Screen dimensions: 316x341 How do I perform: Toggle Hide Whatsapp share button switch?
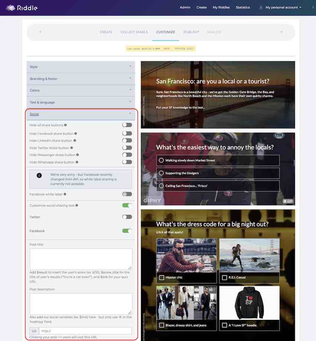pos(127,162)
